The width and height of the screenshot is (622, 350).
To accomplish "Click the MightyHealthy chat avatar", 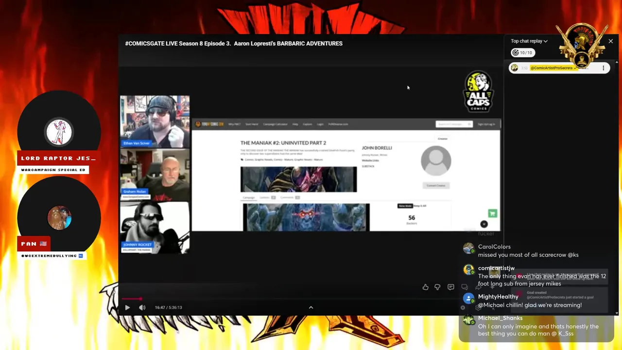I will [x=468, y=298].
